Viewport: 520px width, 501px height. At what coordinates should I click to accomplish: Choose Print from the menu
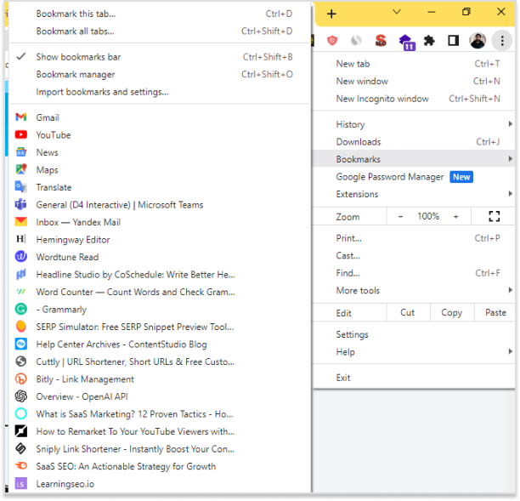click(414, 238)
